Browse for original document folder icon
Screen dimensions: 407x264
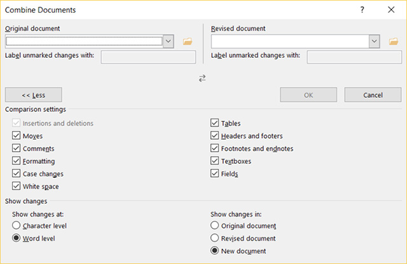(188, 41)
